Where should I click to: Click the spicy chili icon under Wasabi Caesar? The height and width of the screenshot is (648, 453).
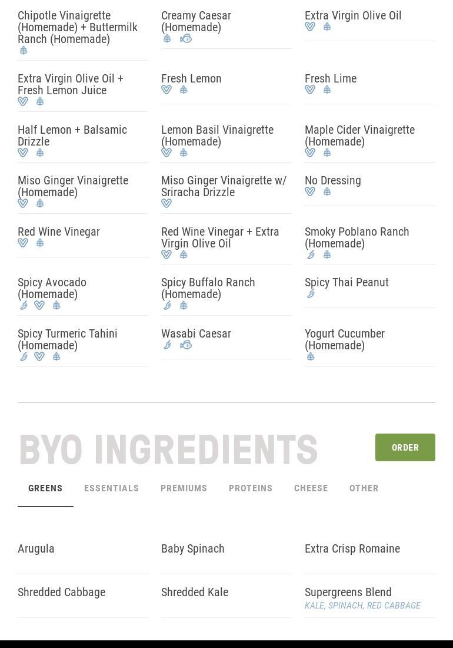(x=167, y=345)
